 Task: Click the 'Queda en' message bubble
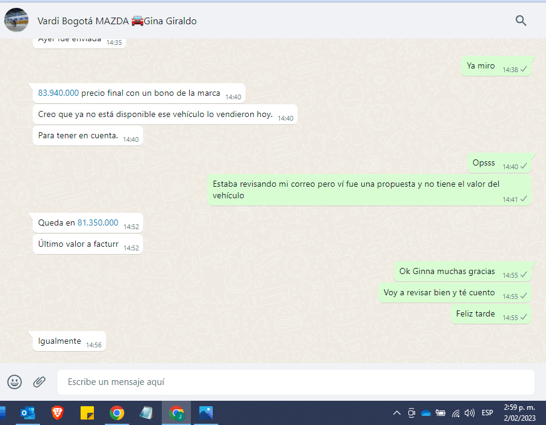point(88,223)
